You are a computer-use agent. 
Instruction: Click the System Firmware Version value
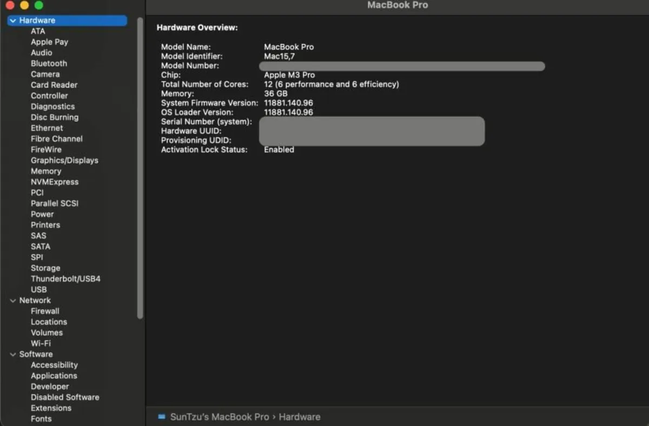288,103
